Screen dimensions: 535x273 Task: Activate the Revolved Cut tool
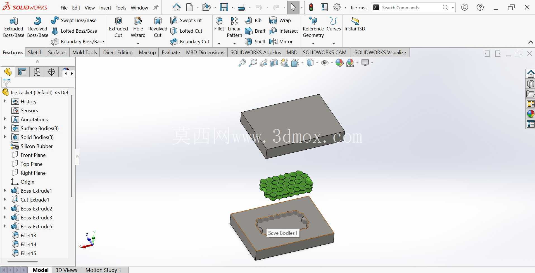(158, 27)
